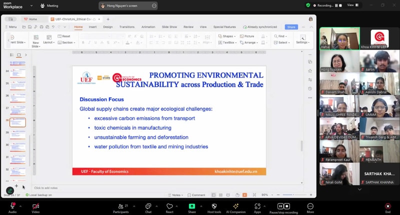Launch the AI Companion
This screenshot has width=400, height=215.
[x=236, y=206]
